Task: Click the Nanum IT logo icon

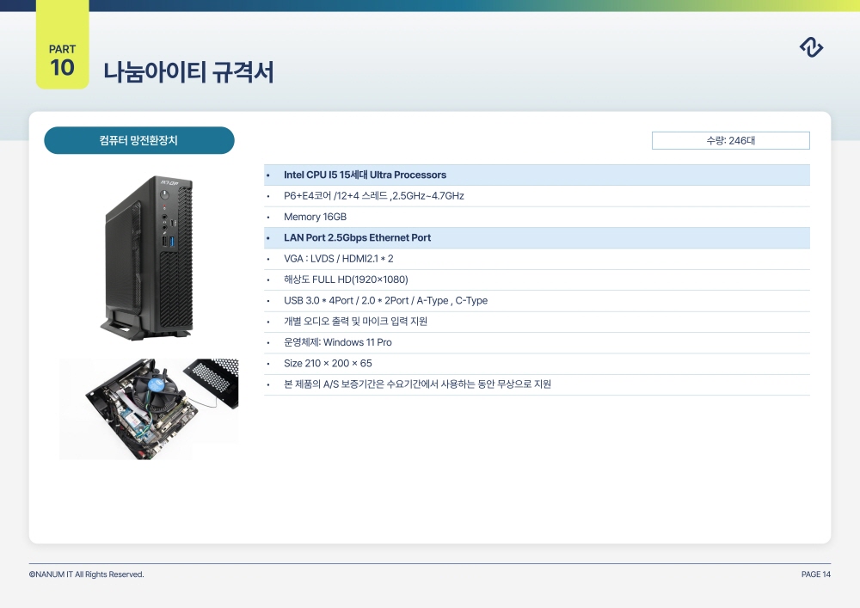Action: point(811,48)
